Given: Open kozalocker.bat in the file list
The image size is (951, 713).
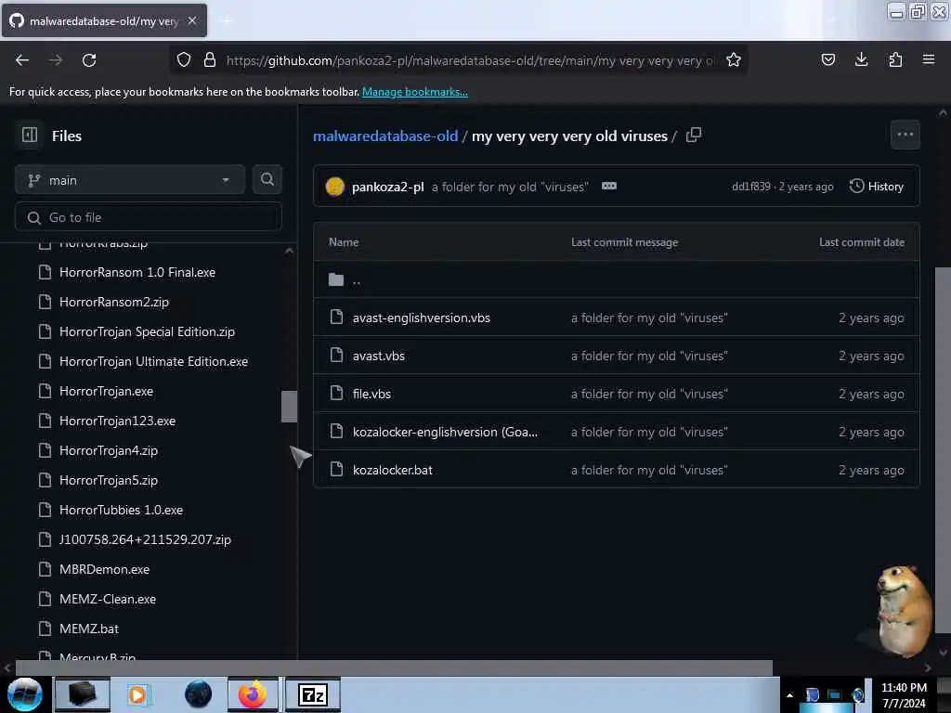Looking at the screenshot, I should coord(393,470).
